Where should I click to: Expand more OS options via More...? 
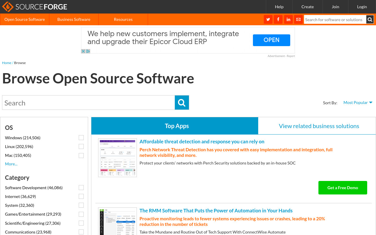point(11,164)
